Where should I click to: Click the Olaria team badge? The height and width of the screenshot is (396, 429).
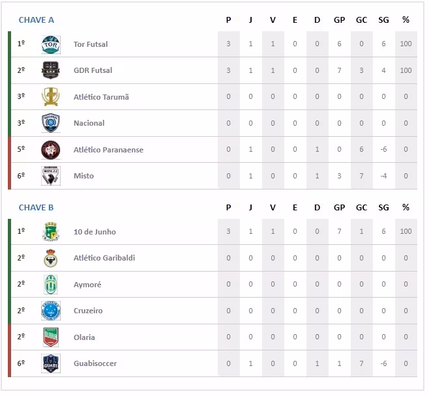pyautogui.click(x=51, y=337)
